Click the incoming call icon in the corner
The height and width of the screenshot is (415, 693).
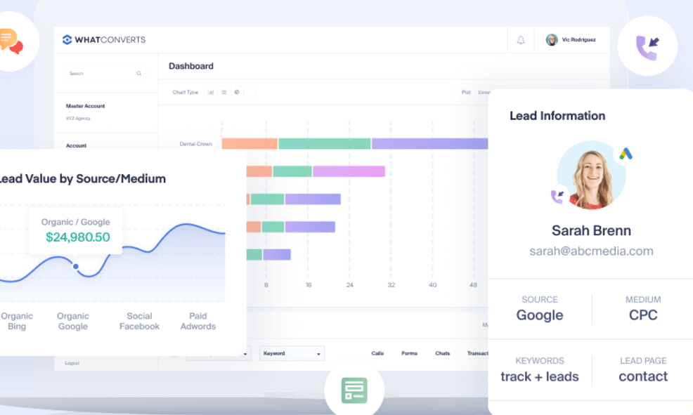[647, 45]
